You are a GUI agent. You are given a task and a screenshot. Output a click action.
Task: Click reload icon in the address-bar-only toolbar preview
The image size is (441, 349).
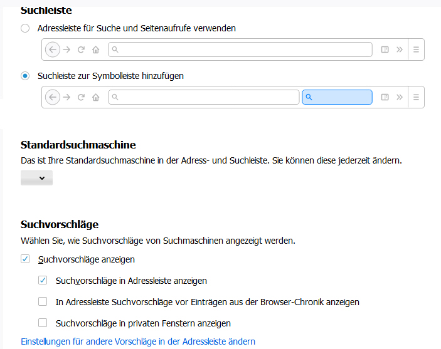(x=81, y=49)
